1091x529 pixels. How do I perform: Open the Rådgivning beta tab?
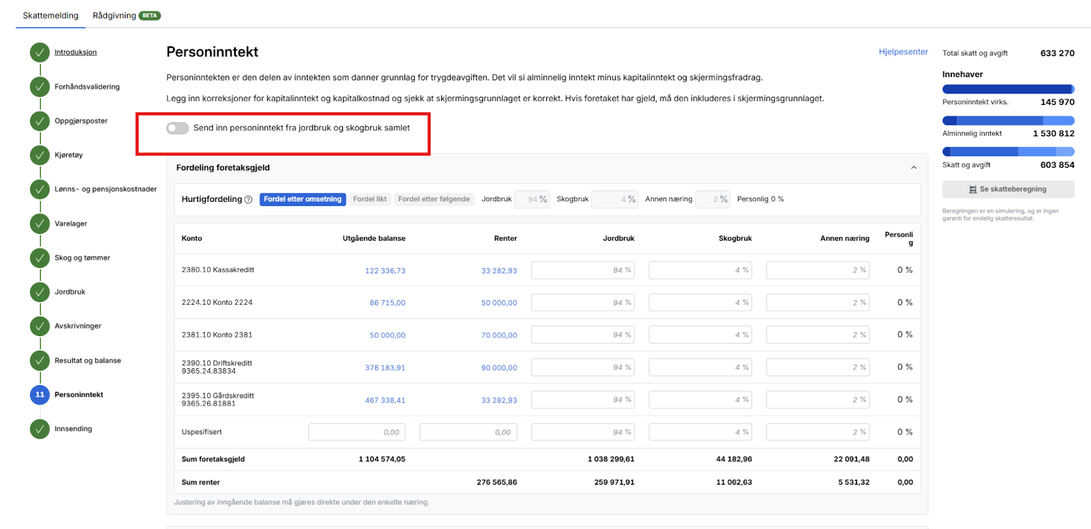126,15
